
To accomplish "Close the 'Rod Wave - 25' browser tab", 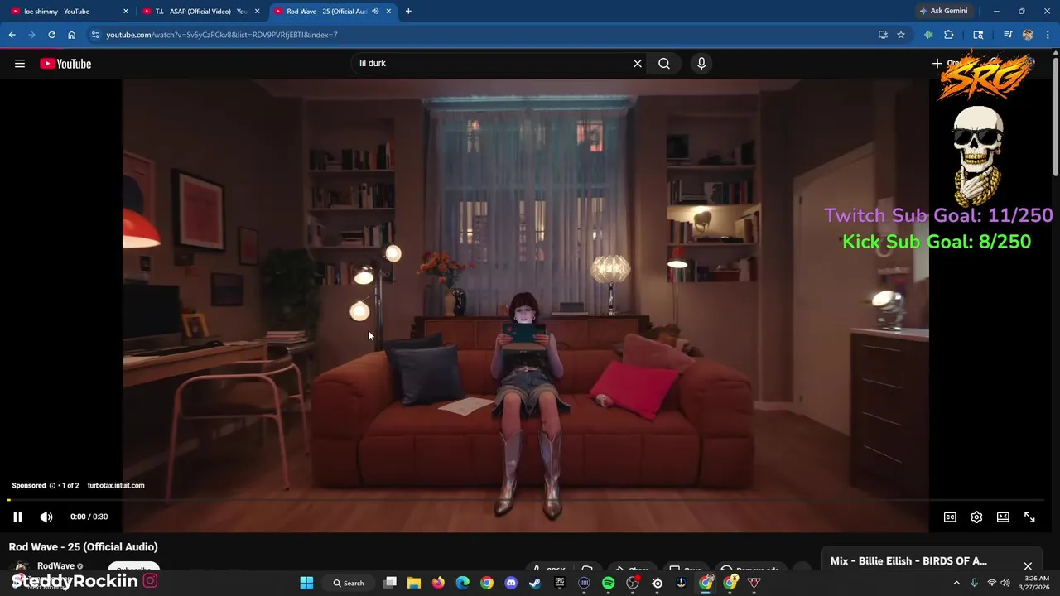I will (x=389, y=12).
